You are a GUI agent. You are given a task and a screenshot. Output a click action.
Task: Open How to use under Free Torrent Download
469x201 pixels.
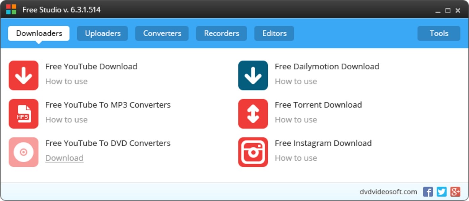coord(296,120)
